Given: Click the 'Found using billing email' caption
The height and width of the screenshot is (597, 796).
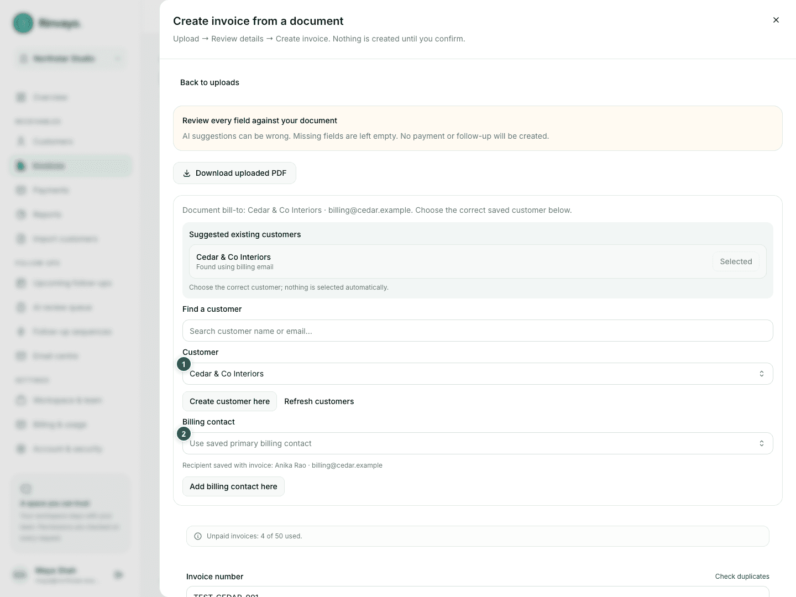Looking at the screenshot, I should pos(235,267).
